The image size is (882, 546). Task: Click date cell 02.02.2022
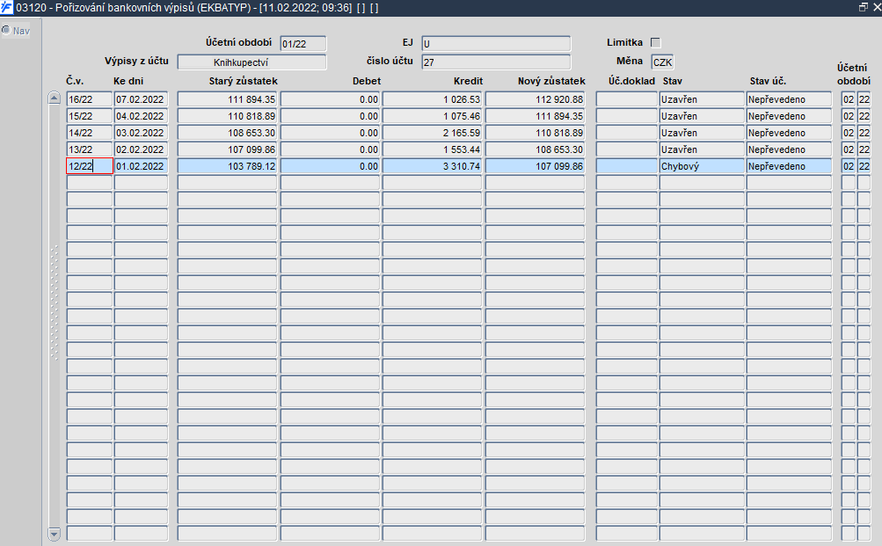coord(142,149)
